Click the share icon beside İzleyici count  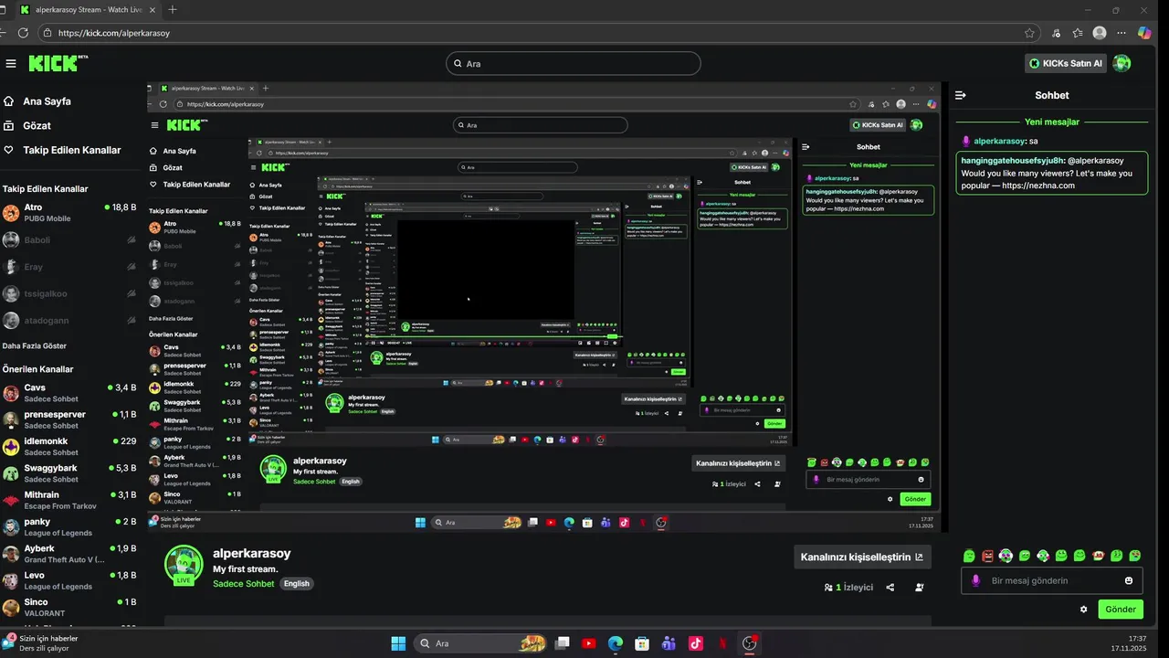point(890,588)
